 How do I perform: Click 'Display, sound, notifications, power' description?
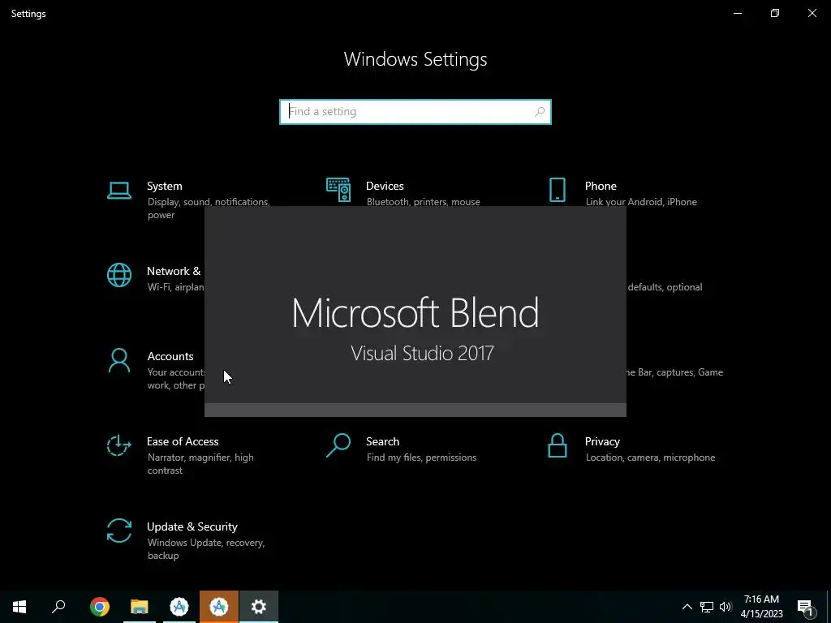209,208
